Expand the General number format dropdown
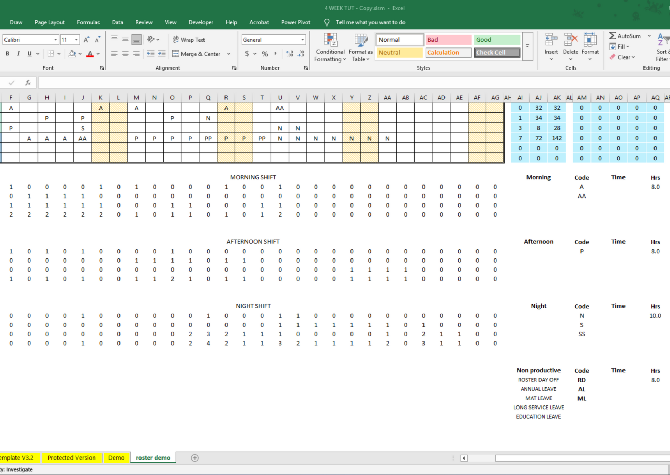Viewport: 670px width, 475px height. pos(302,40)
